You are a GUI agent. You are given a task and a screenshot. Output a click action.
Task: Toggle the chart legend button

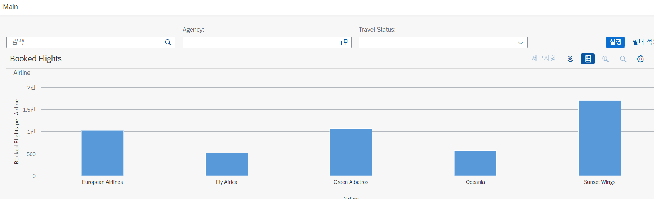(588, 59)
